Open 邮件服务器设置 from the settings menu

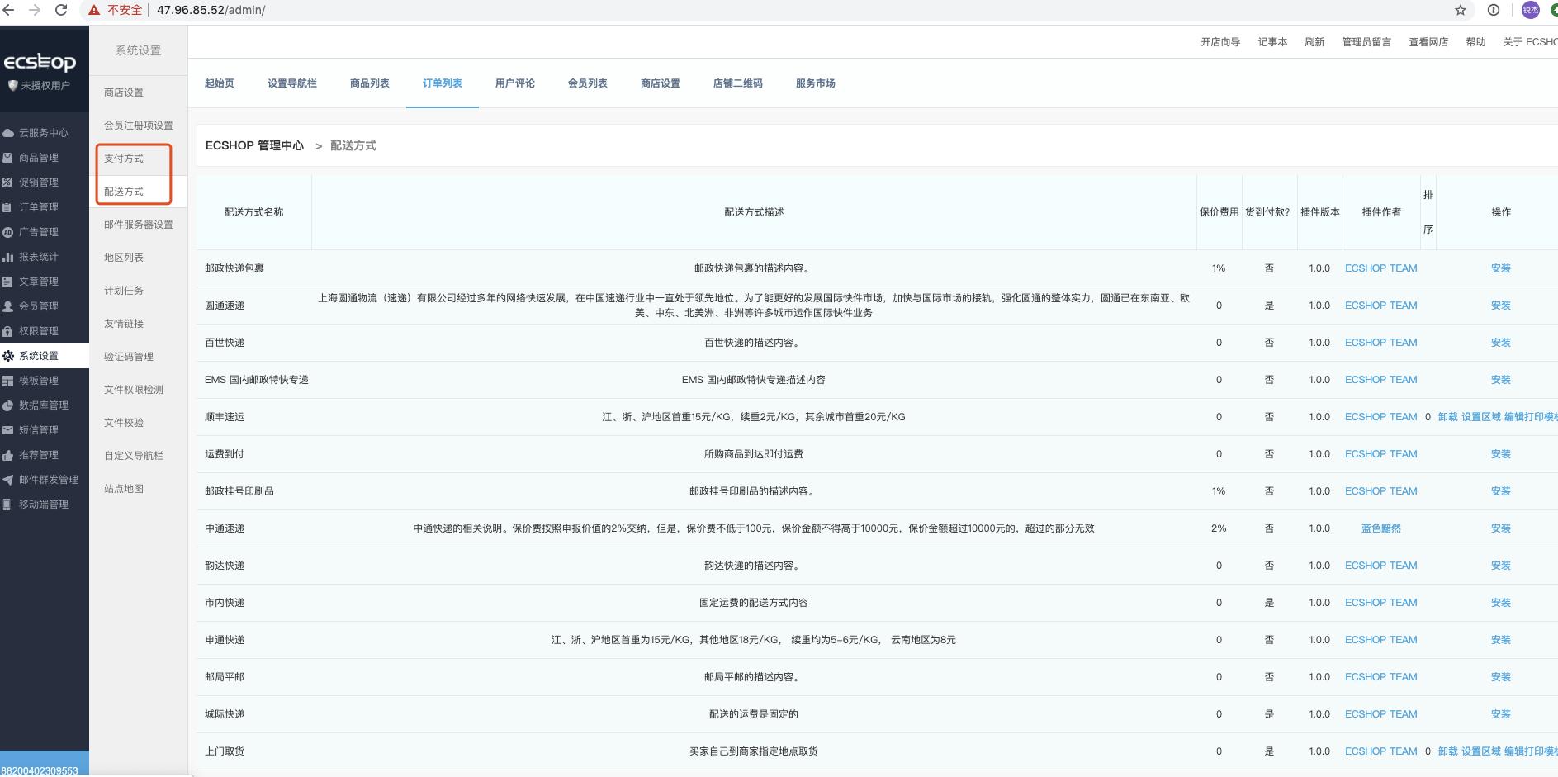[x=137, y=224]
